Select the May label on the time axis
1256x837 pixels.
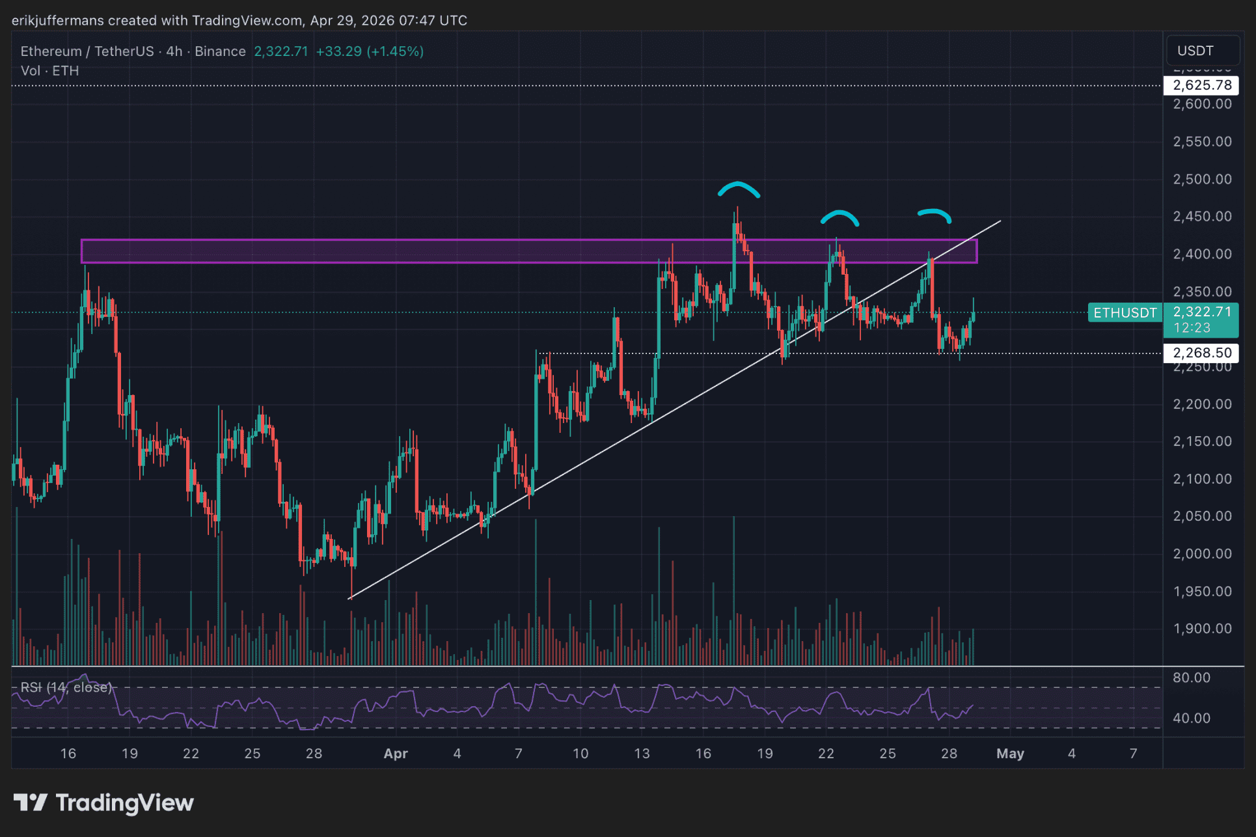1010,754
